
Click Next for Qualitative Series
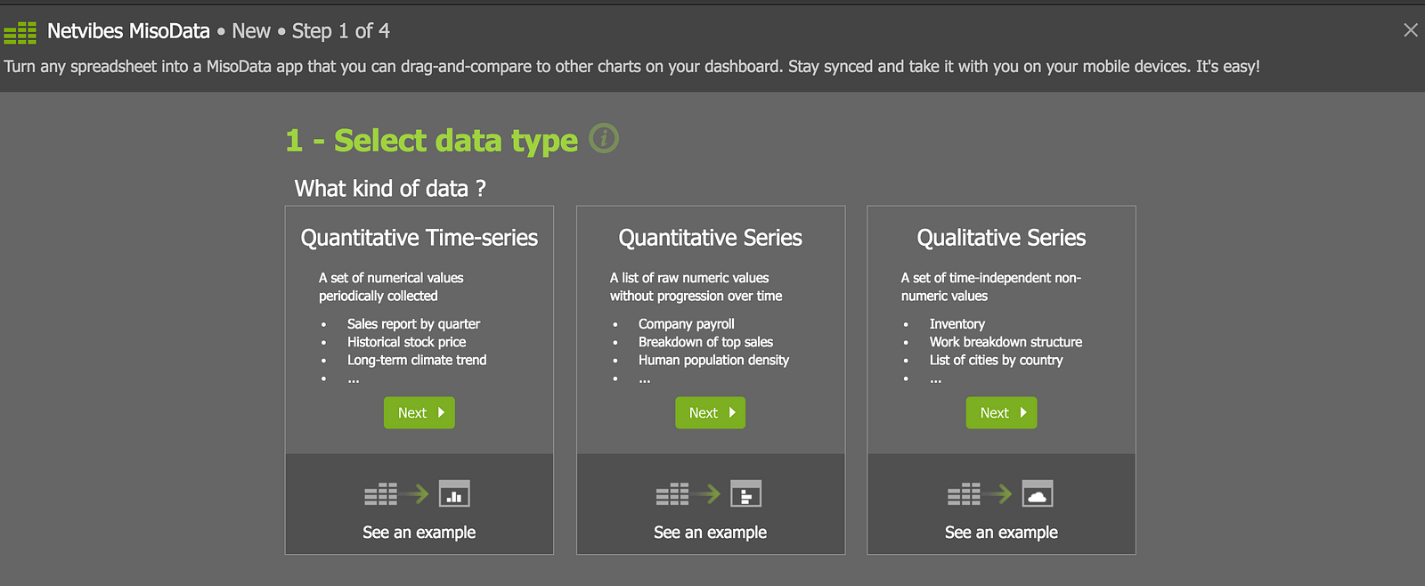coord(1002,412)
